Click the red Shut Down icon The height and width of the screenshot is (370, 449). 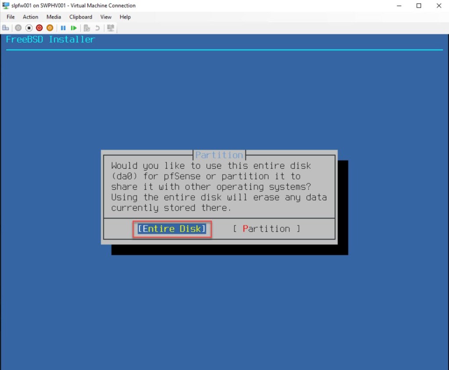39,28
